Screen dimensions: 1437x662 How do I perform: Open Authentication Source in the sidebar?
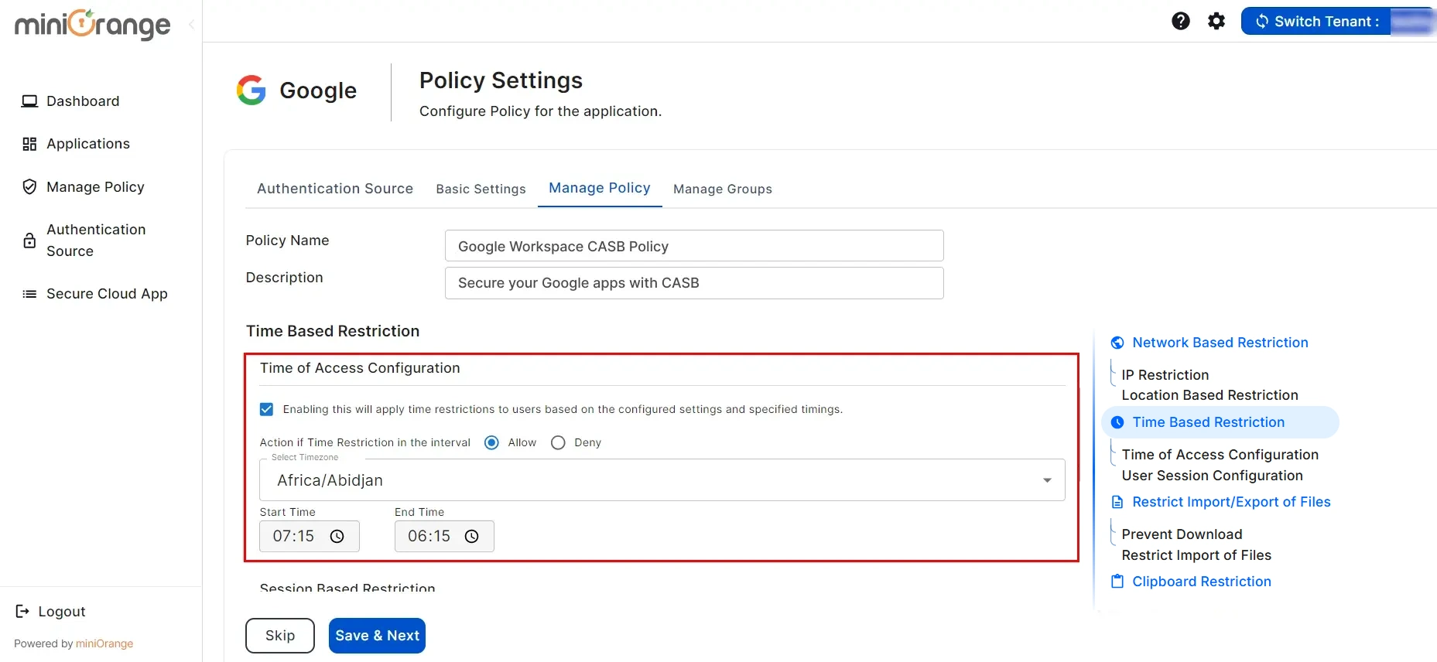pos(96,241)
